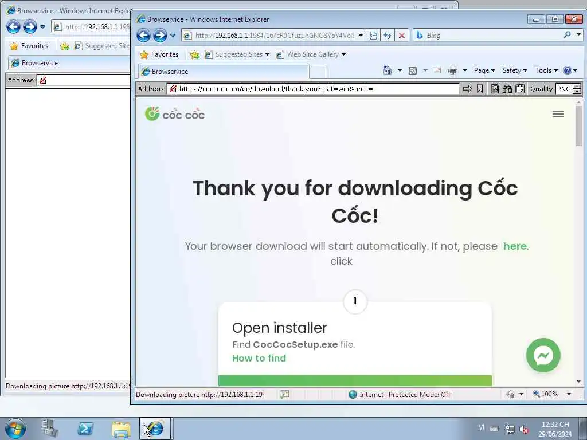Image resolution: width=587 pixels, height=440 pixels.
Task: Click the Browservice address field with coccoc URL
Action: point(313,89)
